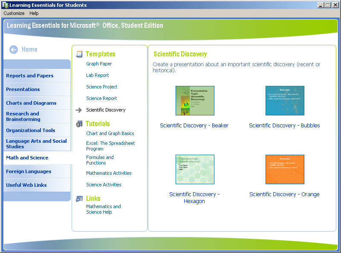Click the arrow beside Scientific Discovery

79,110
